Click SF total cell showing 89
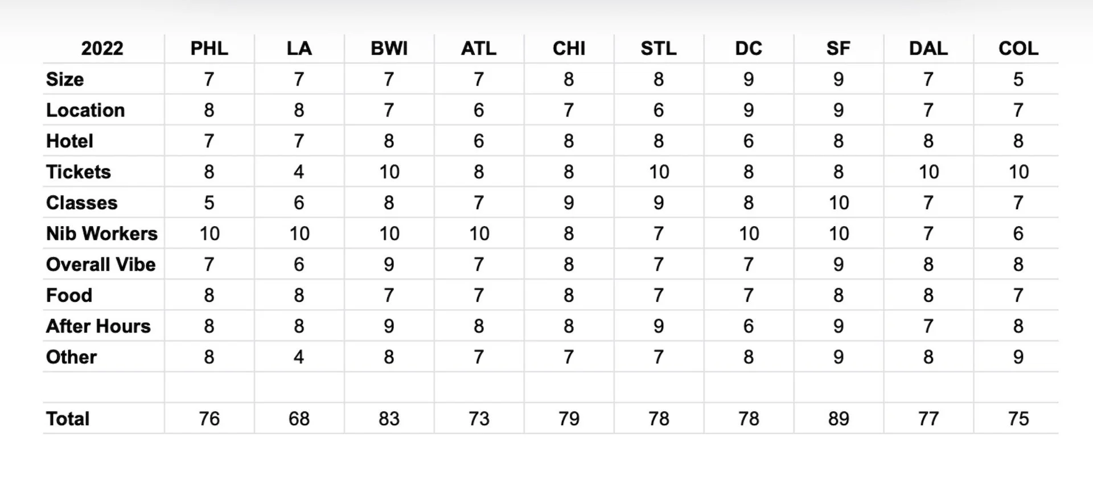1093x495 pixels. [839, 419]
